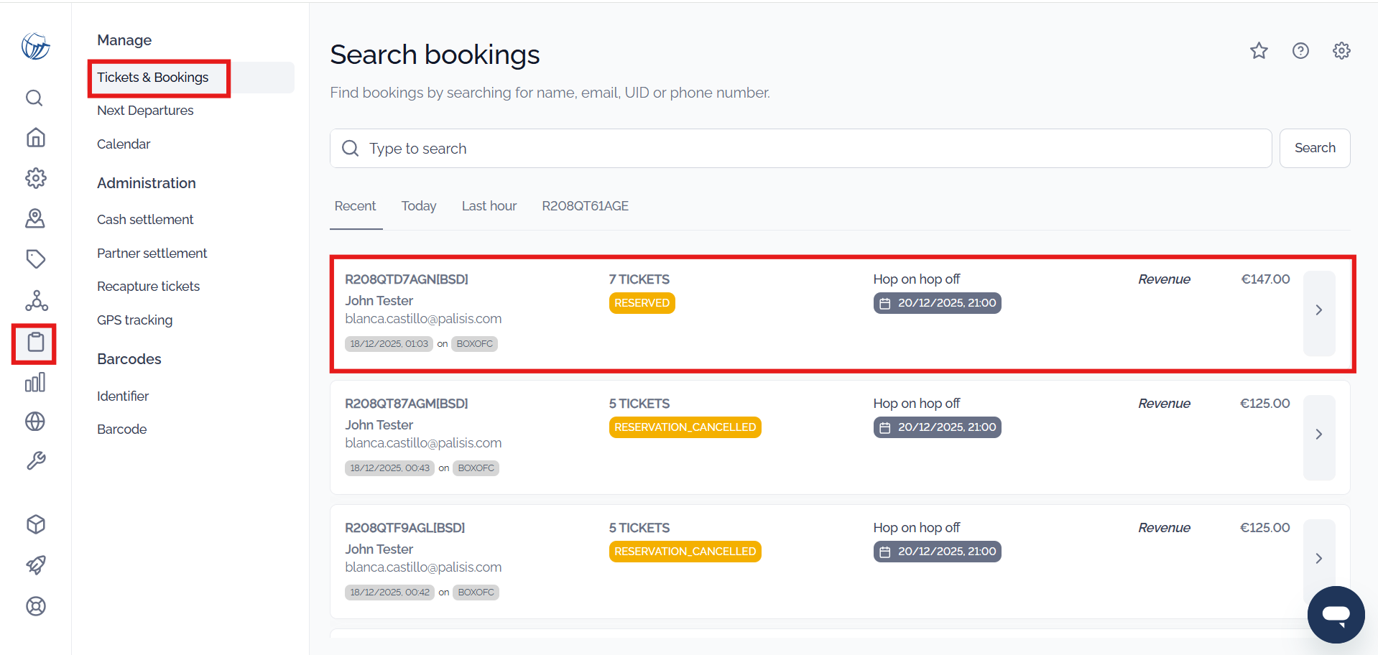Viewport: 1378px width, 655px height.
Task: Switch to the Today tab
Action: [x=419, y=206]
